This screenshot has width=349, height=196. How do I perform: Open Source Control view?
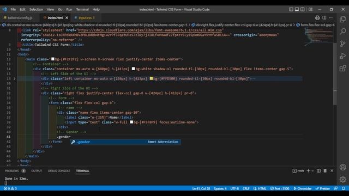[343, 44]
